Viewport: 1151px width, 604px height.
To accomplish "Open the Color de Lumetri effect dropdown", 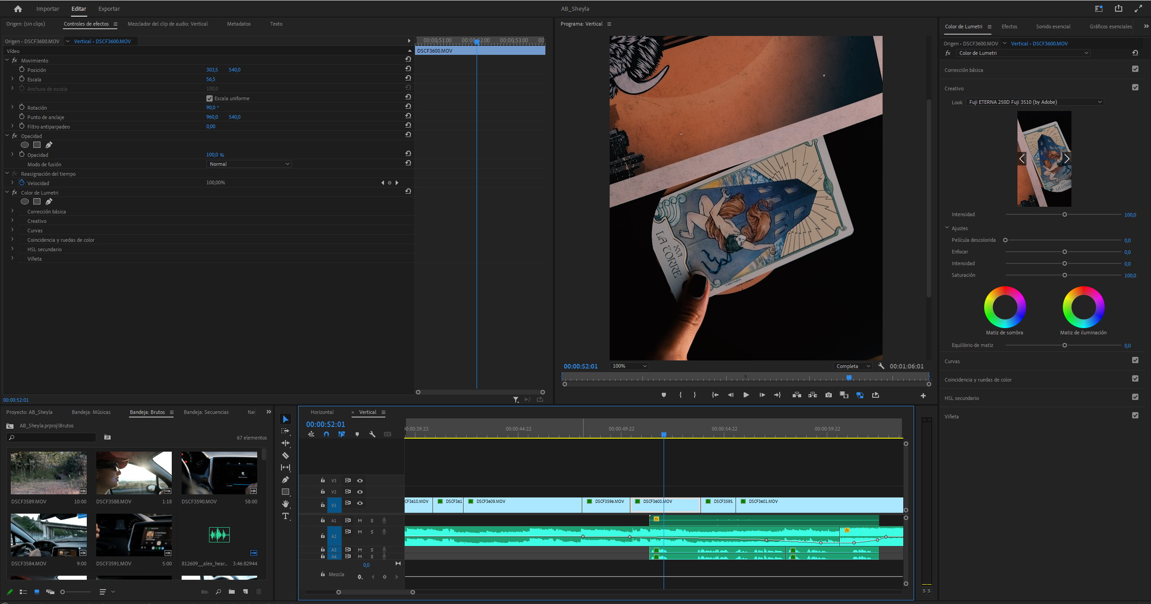I will tap(1023, 53).
